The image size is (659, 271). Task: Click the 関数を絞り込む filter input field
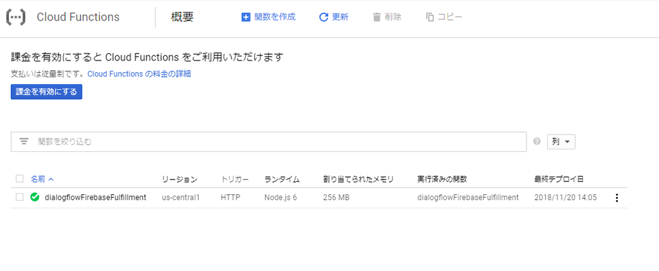click(268, 142)
